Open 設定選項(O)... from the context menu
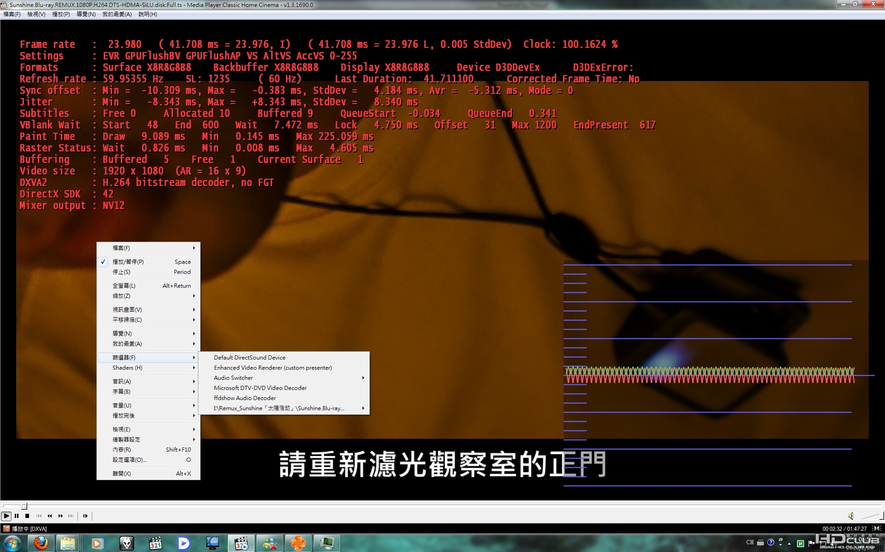 tap(148, 459)
